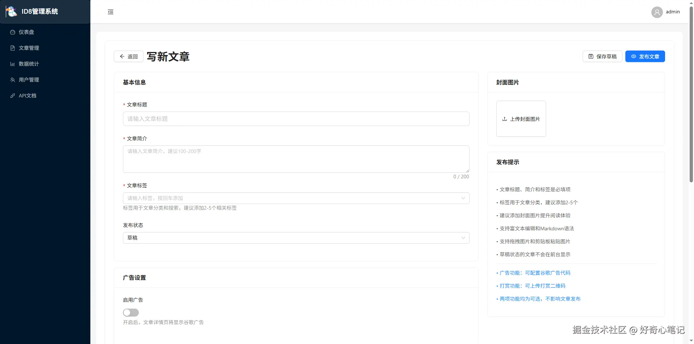Click the admin avatar icon
Viewport: 694px width, 344px height.
pos(657,12)
